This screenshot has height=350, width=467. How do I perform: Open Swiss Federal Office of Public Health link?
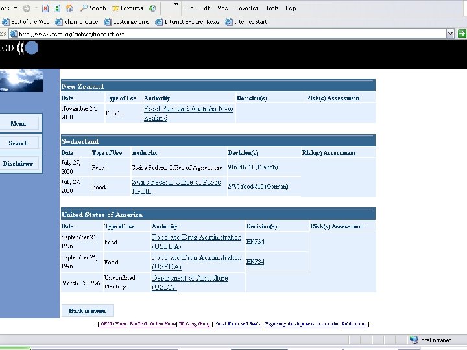pyautogui.click(x=176, y=187)
